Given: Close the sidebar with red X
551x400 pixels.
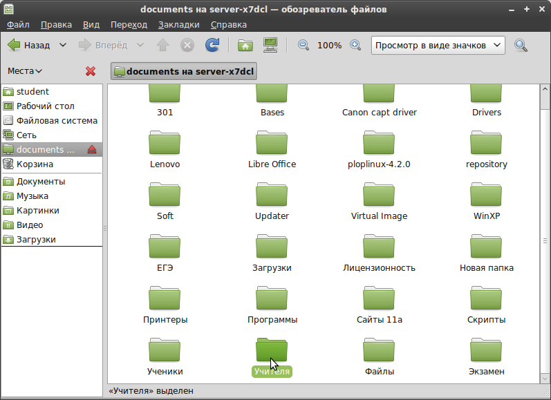Looking at the screenshot, I should tap(91, 71).
